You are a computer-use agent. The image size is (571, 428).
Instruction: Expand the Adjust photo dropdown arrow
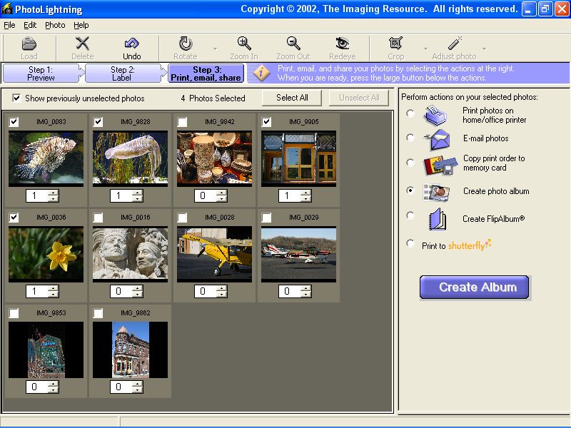pos(484,49)
